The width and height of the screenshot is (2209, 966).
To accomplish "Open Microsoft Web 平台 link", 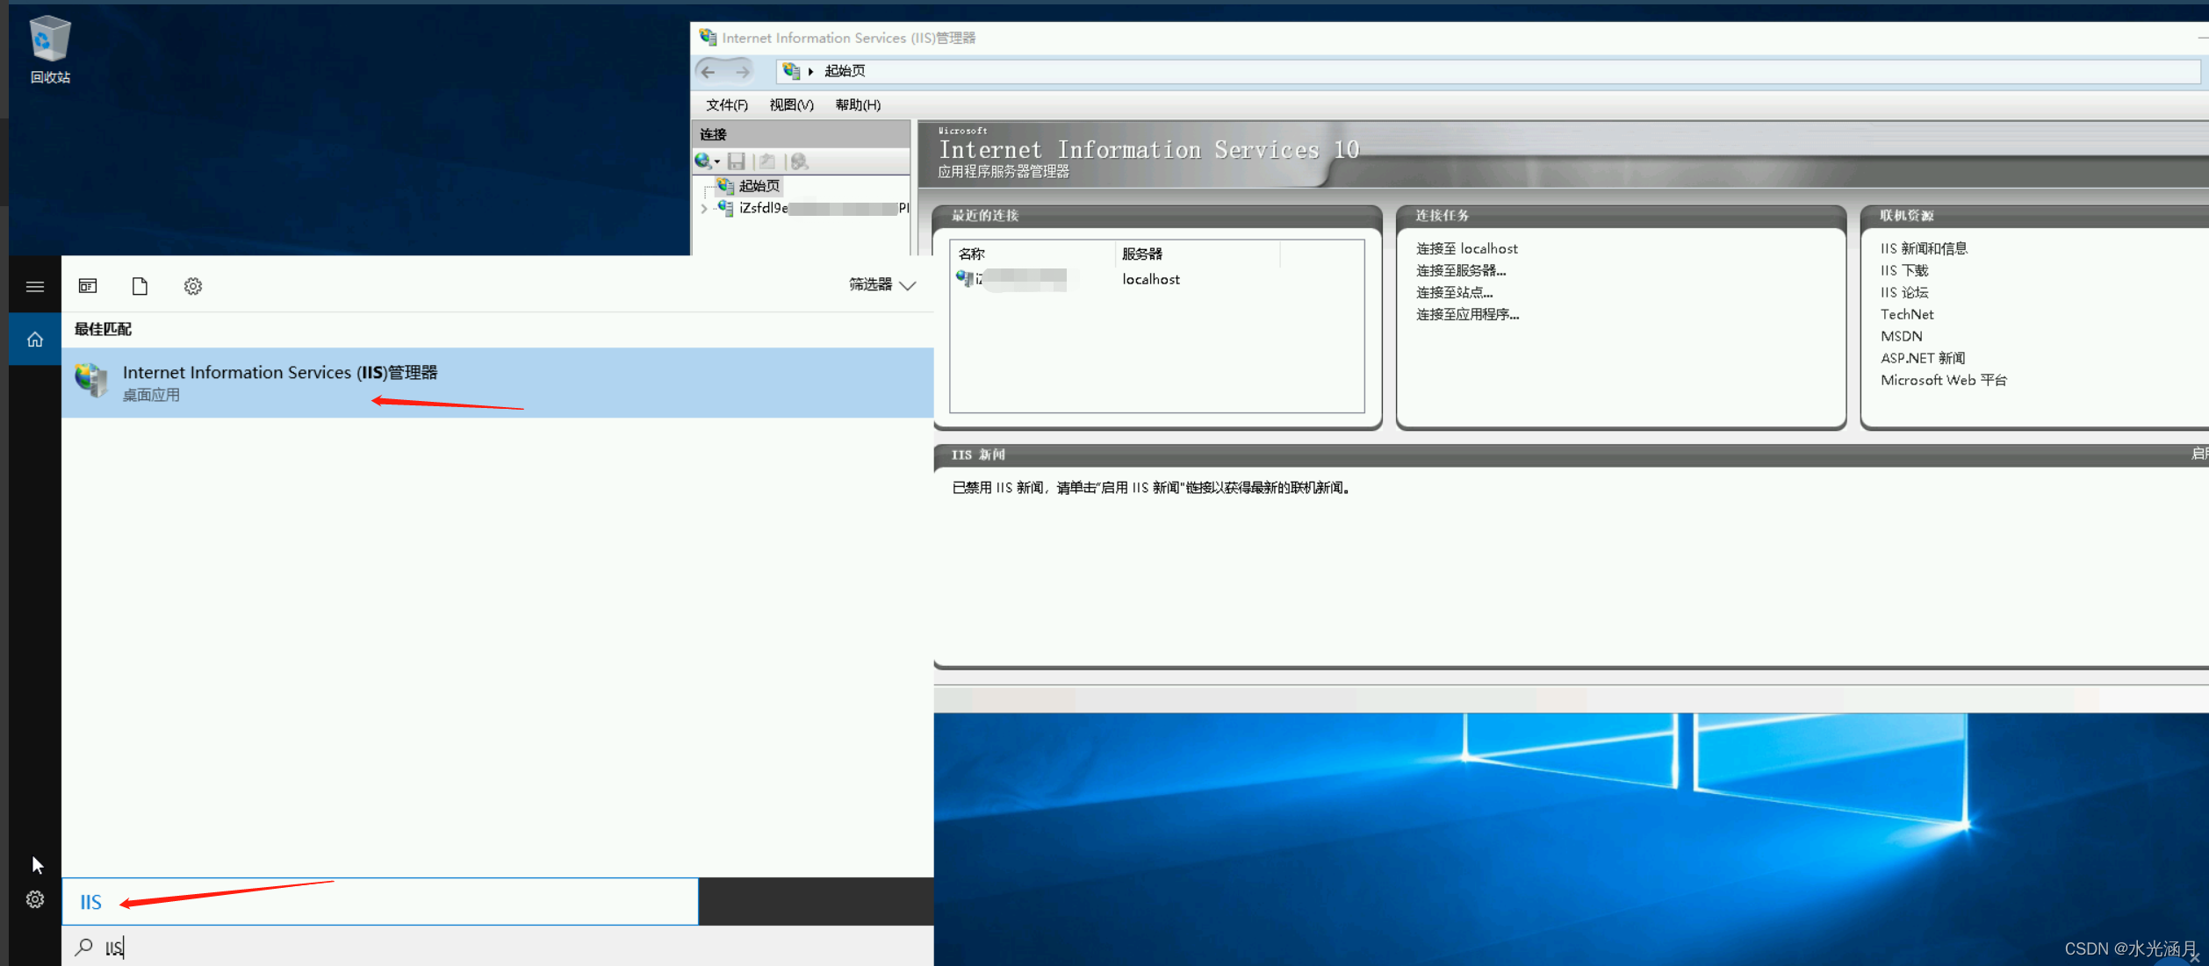I will [1943, 380].
